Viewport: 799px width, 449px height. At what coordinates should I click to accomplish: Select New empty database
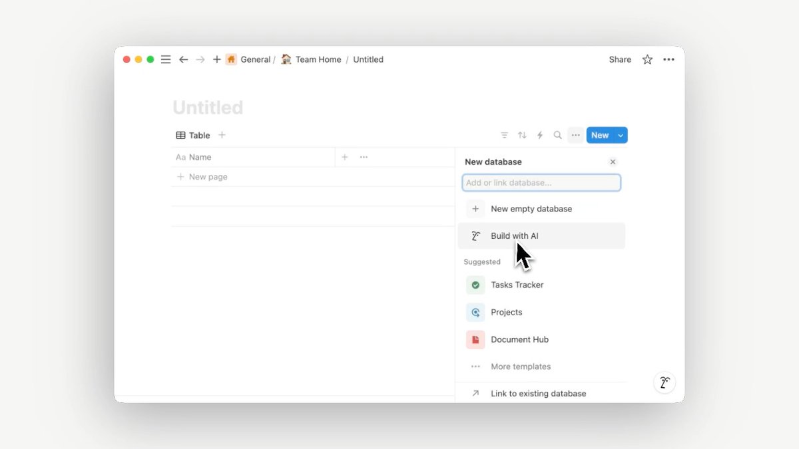point(541,209)
